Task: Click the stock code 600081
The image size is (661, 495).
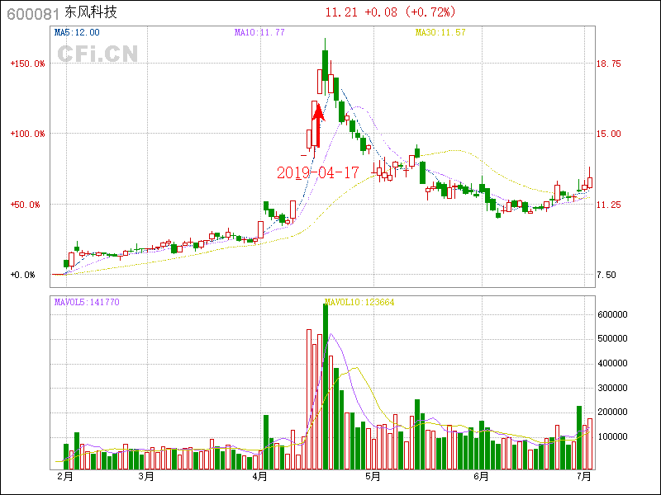Action: point(32,14)
